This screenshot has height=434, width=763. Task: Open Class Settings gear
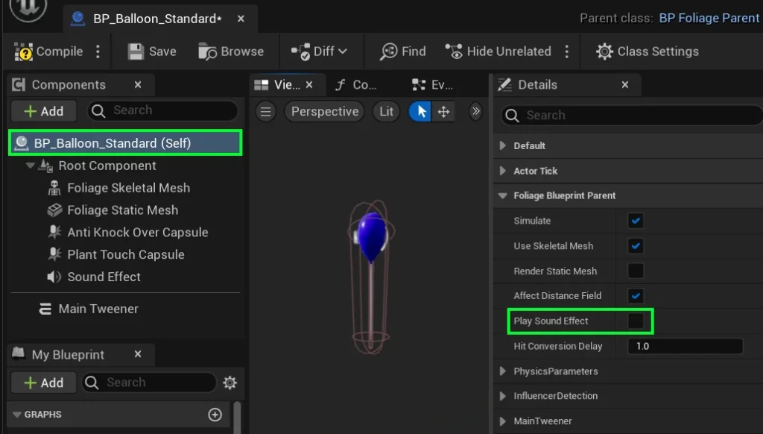click(x=604, y=51)
